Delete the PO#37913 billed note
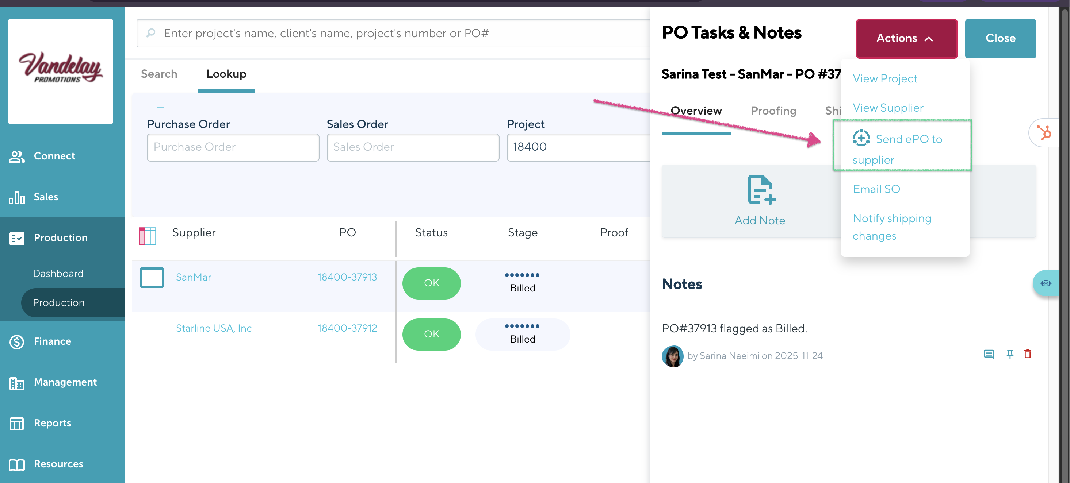Screen dimensions: 1070x483 click(x=1028, y=354)
